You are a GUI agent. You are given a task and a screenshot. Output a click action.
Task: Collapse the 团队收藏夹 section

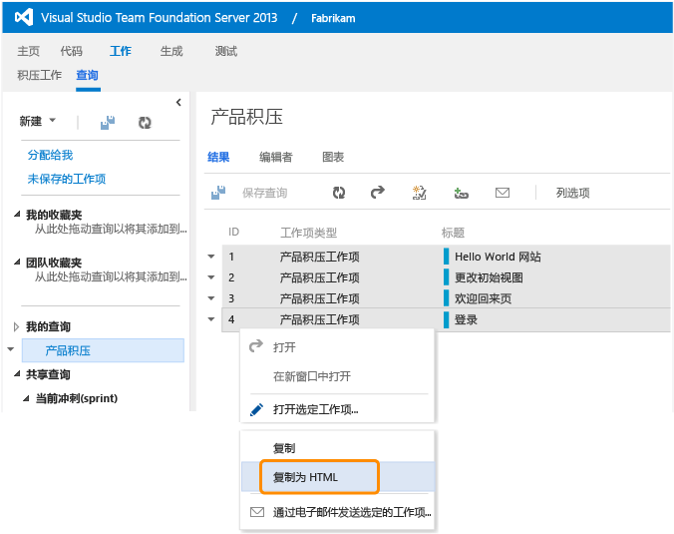[x=17, y=262]
